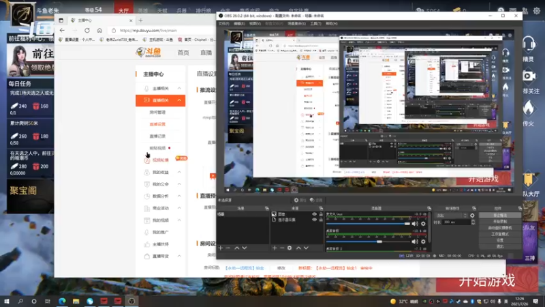Click the start streaming button in OBS controls
Viewport: 545px width, 307px height.
(500, 216)
